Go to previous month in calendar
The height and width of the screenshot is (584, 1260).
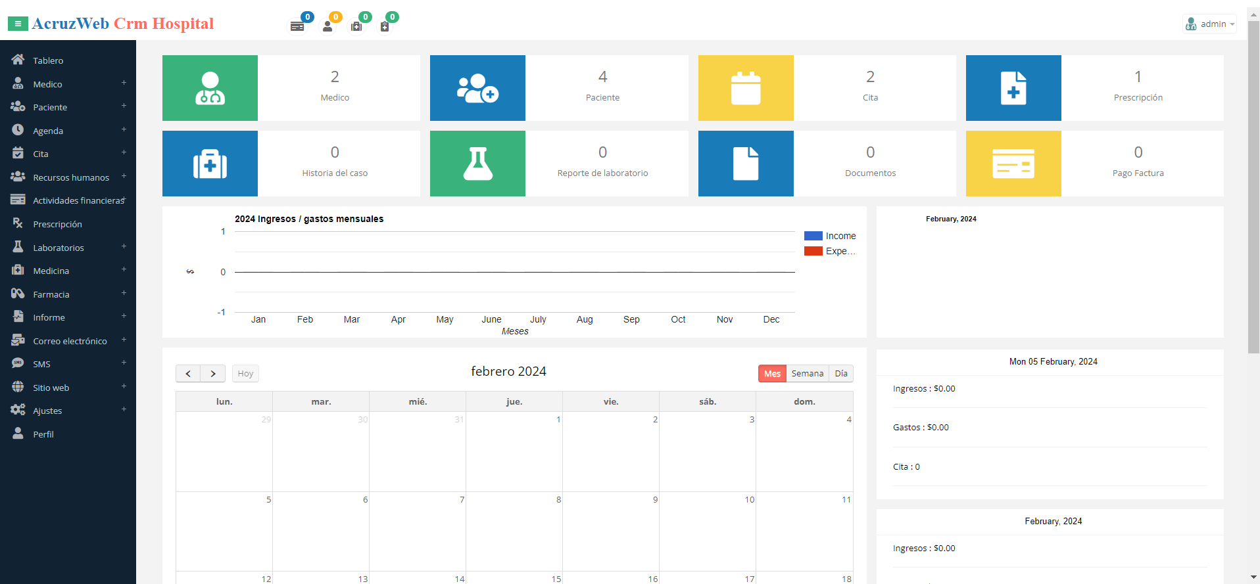coord(188,373)
